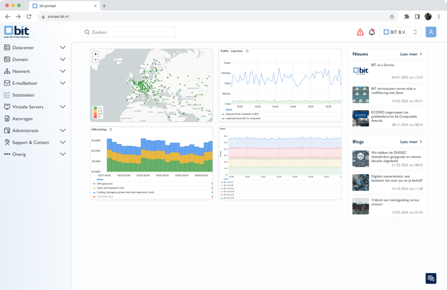
Task: Click the info icon next to kWh pricing
Action: pyautogui.click(x=111, y=129)
